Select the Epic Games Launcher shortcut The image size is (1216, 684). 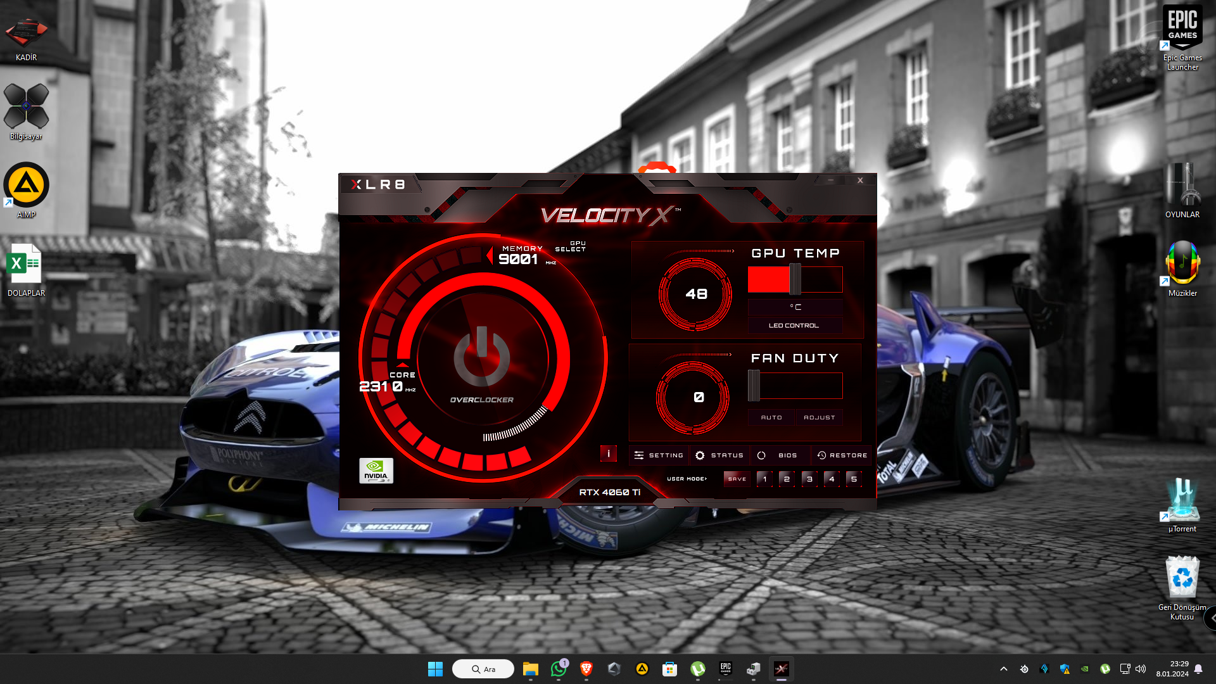(x=1182, y=39)
